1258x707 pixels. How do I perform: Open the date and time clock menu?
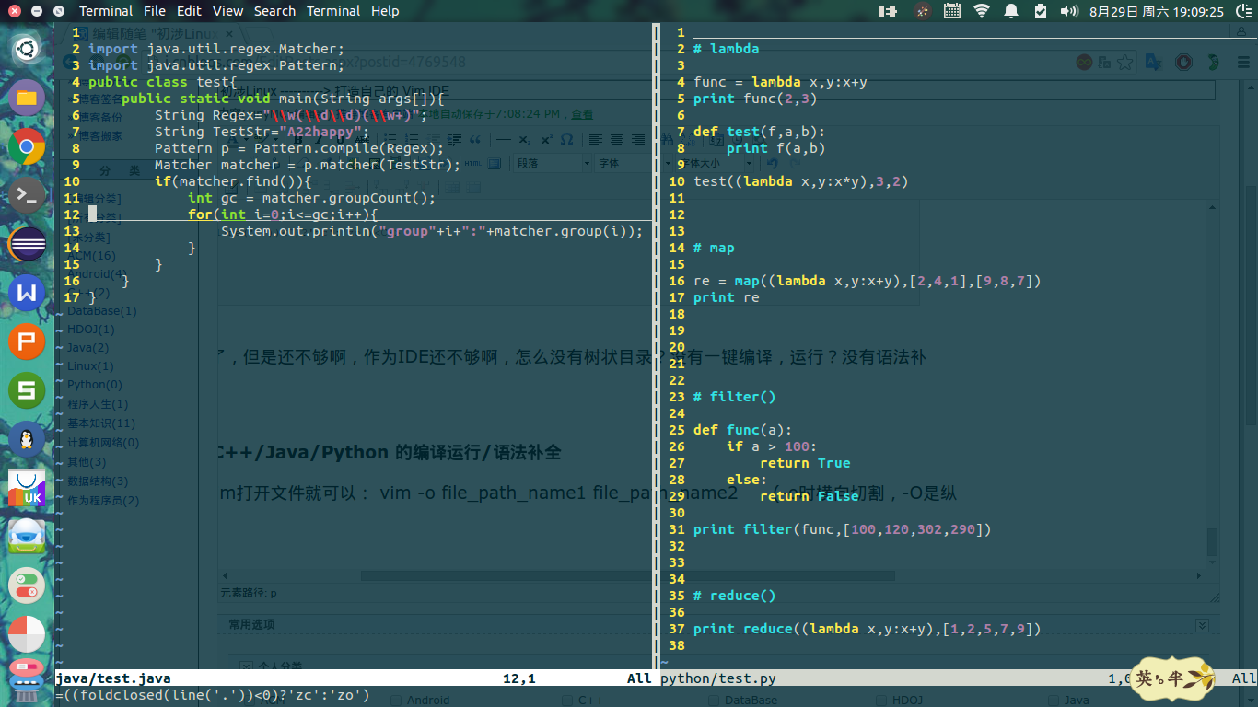(x=1157, y=11)
